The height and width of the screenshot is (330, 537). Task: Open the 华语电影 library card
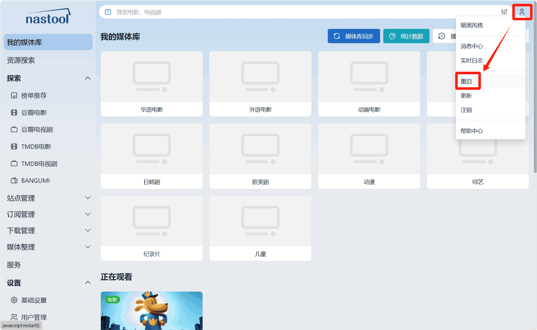pyautogui.click(x=152, y=84)
